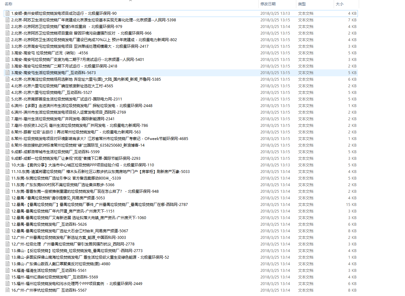Click the 文本文档 type cell of file ending -5567

click(306, 290)
